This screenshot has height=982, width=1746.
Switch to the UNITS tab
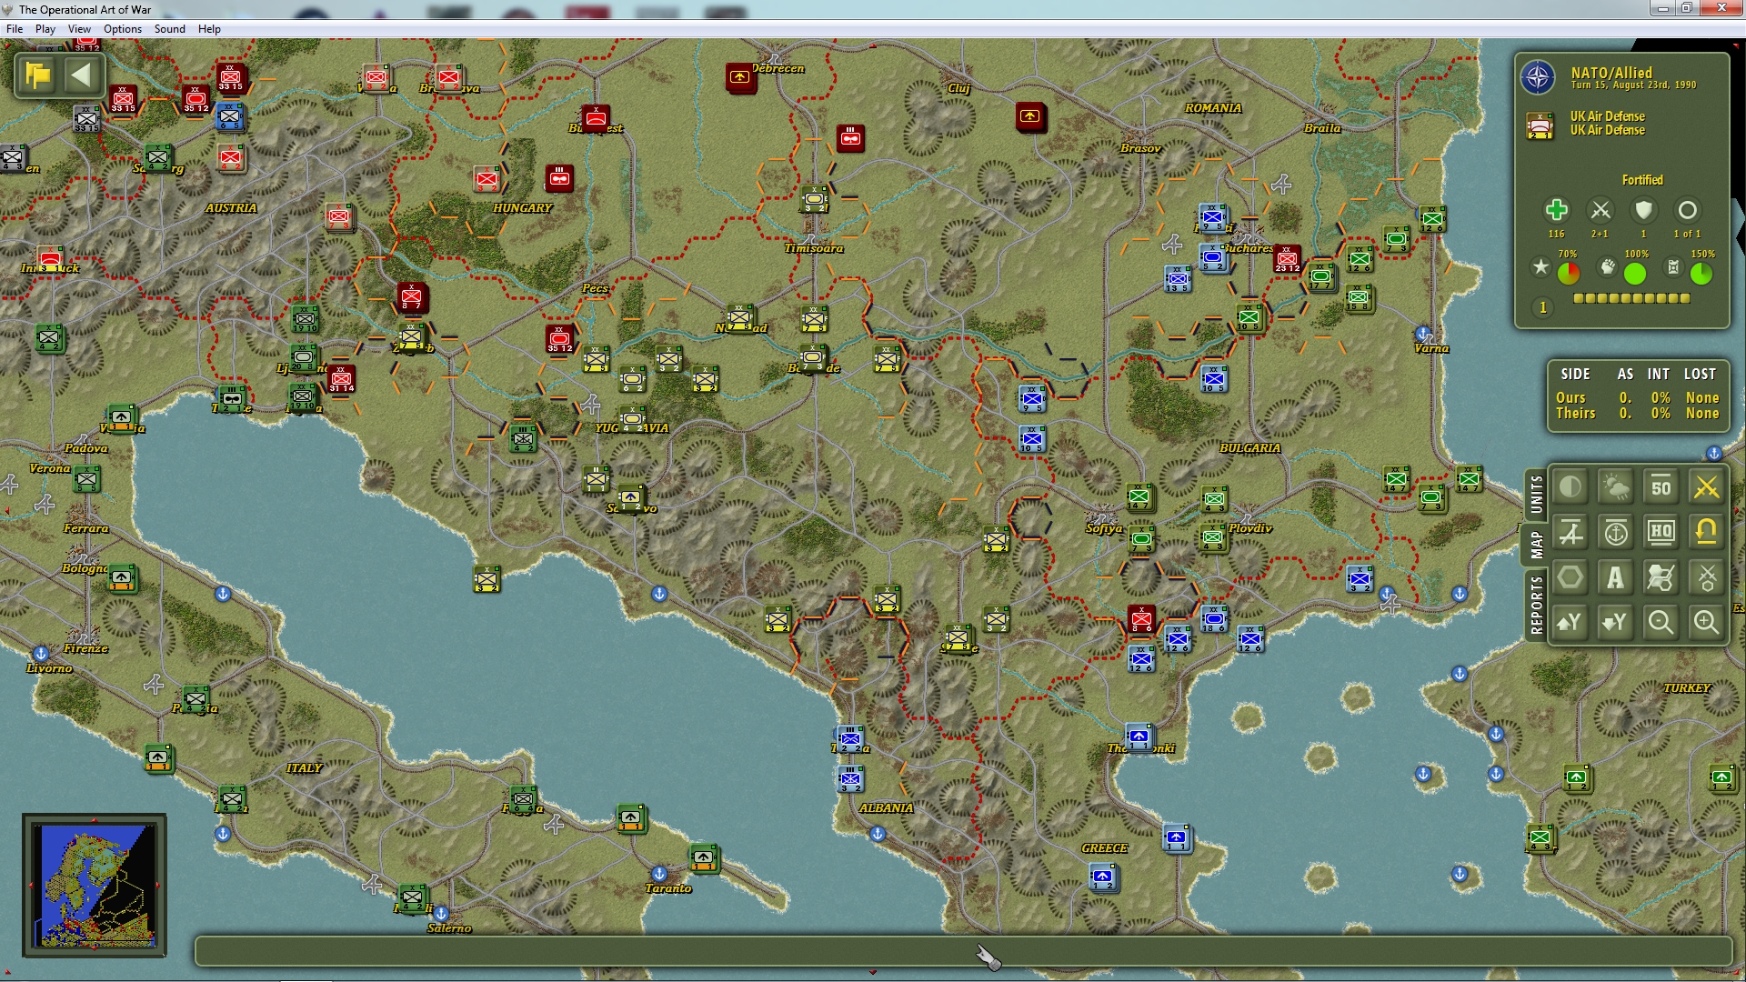1536,495
